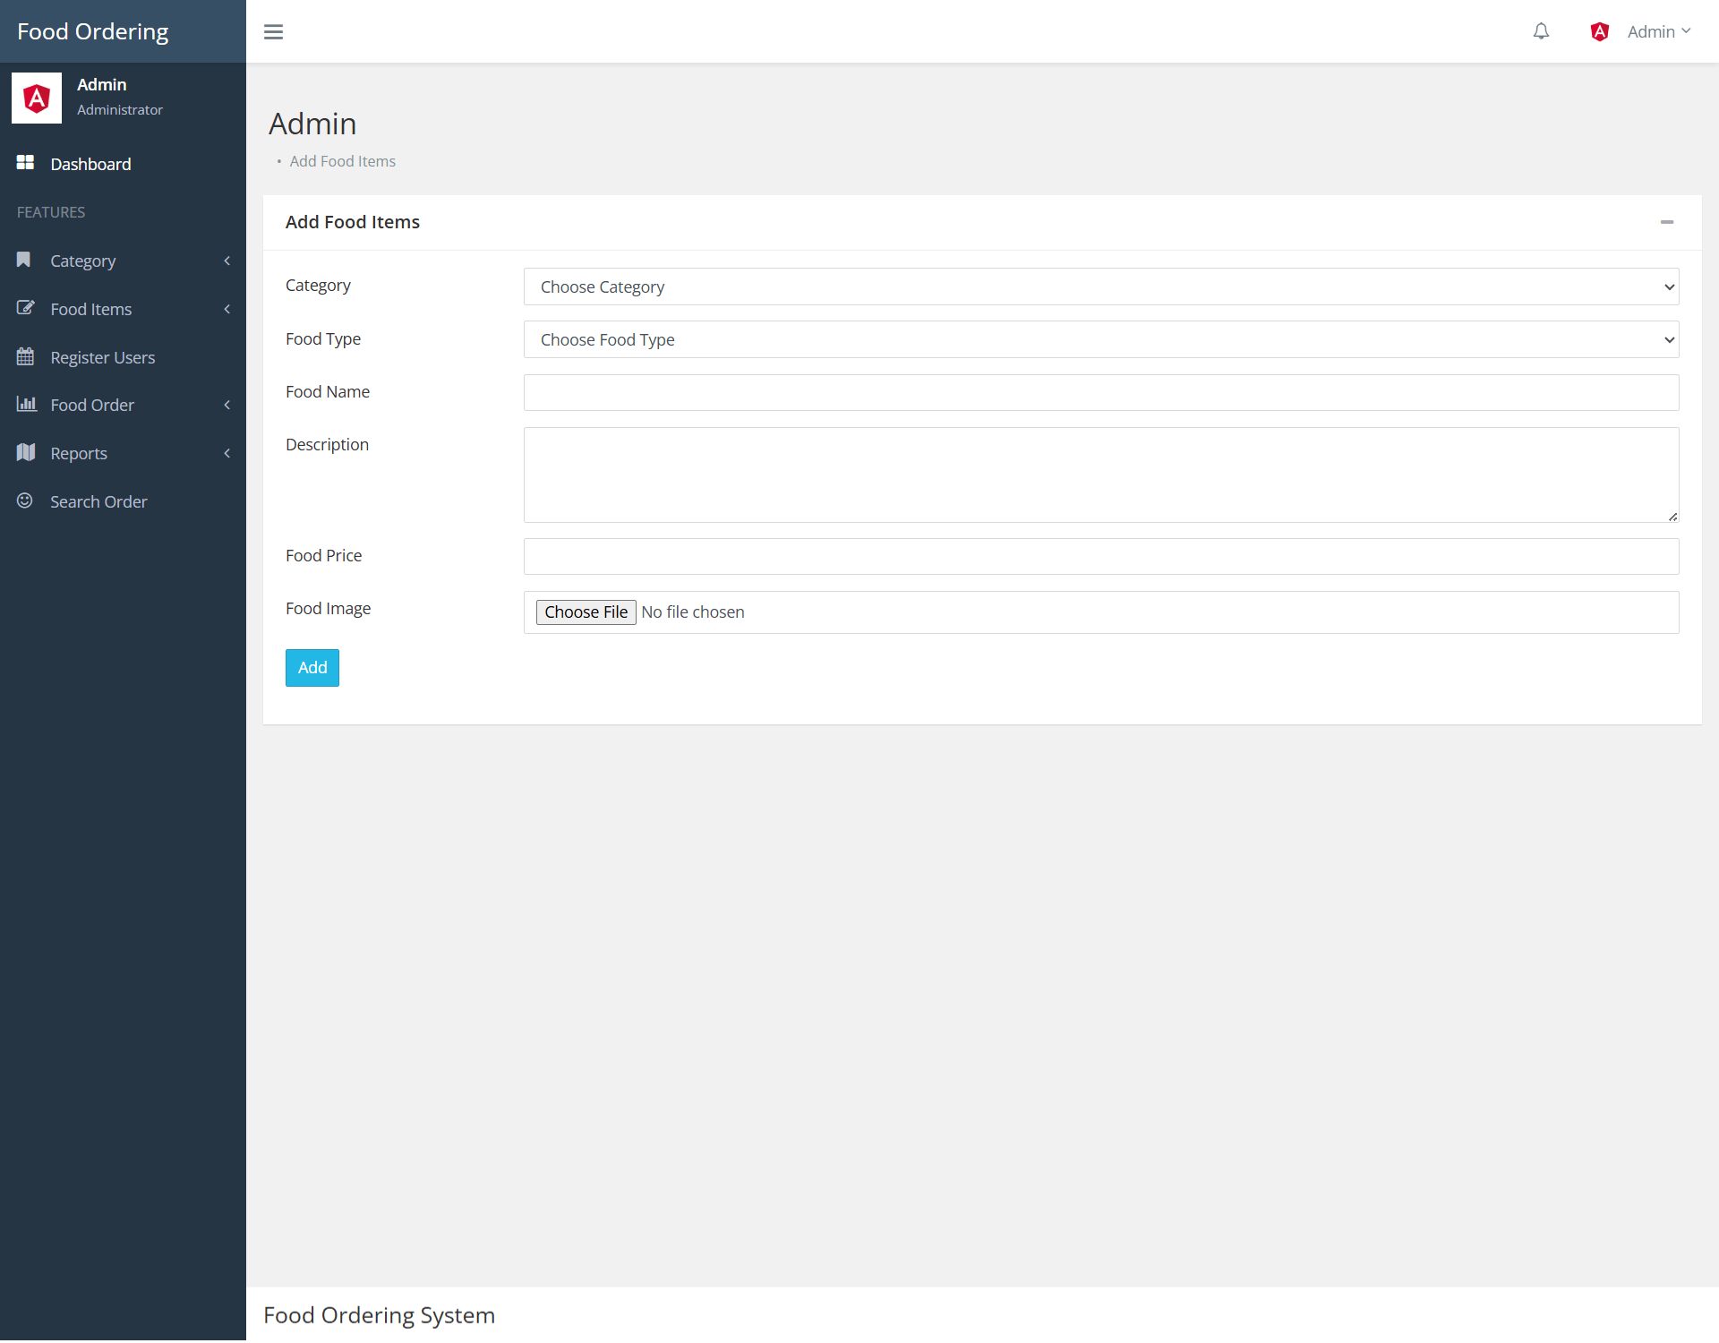
Task: Focus the Food Price input field
Action: [1101, 556]
